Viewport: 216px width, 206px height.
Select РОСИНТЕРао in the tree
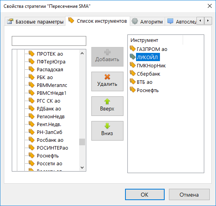click(53, 148)
